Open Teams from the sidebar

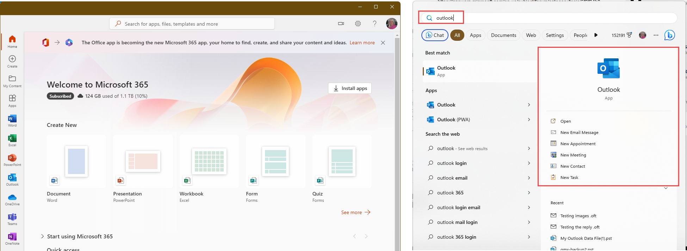[x=12, y=219]
